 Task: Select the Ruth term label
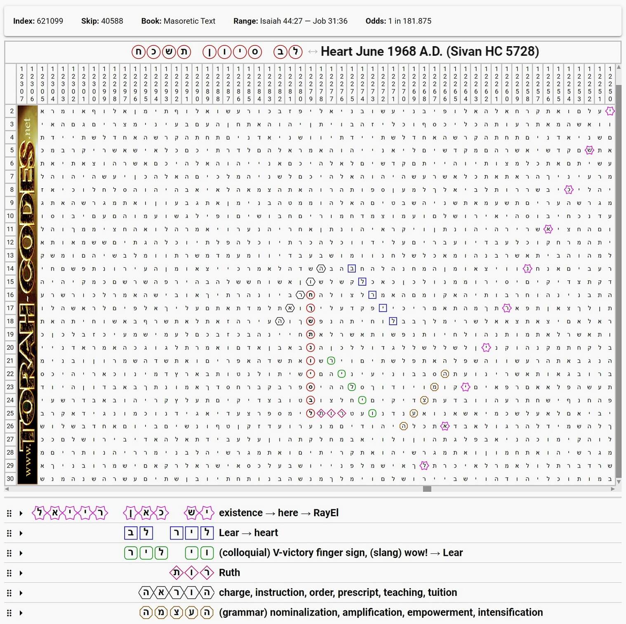click(229, 573)
